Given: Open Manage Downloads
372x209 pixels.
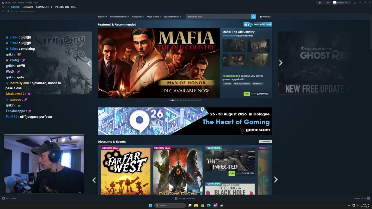Looking at the screenshot, I should 185,199.
